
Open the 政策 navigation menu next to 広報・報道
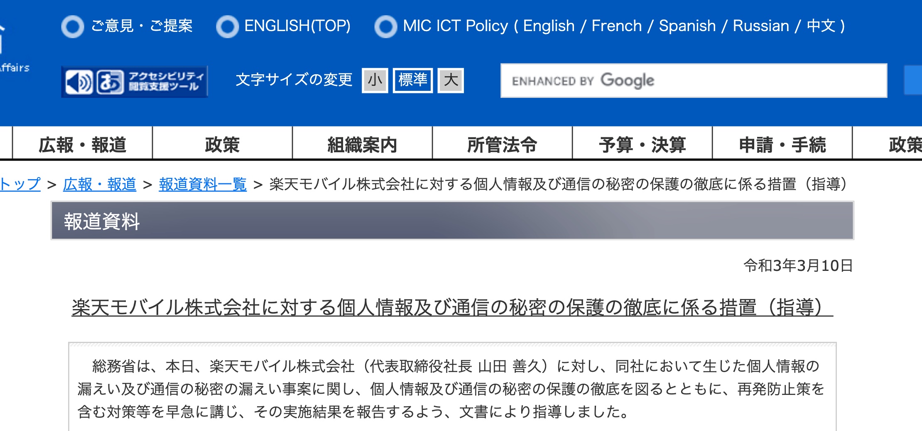point(222,144)
